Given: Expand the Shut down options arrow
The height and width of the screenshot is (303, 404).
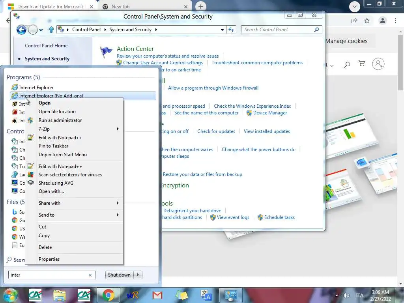Looking at the screenshot, I should point(138,275).
